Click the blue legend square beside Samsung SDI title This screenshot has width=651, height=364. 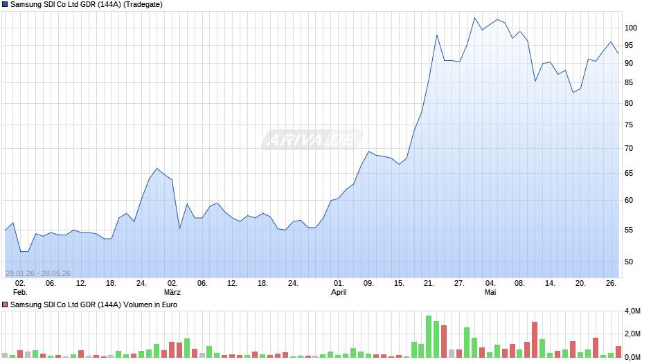pos(5,5)
